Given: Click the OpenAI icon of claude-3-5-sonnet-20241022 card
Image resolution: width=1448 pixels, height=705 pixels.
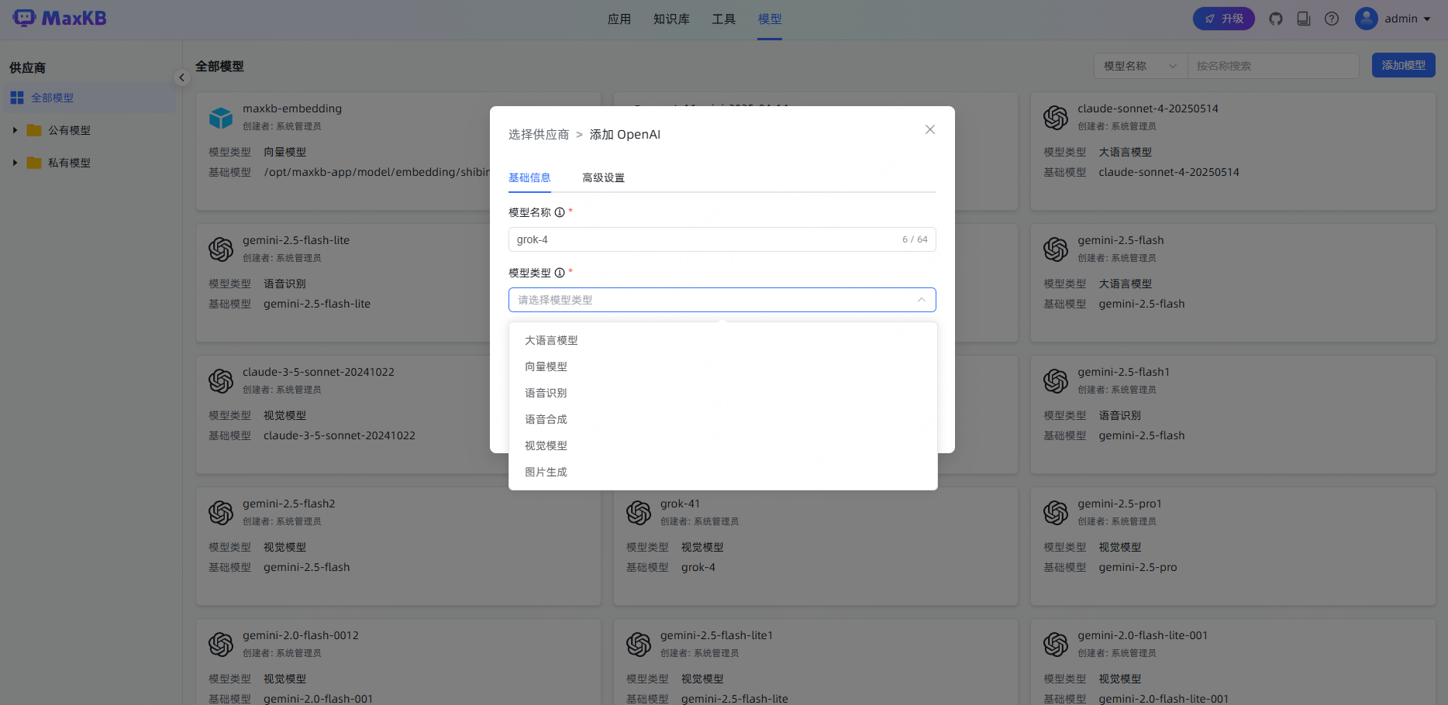Looking at the screenshot, I should (221, 381).
